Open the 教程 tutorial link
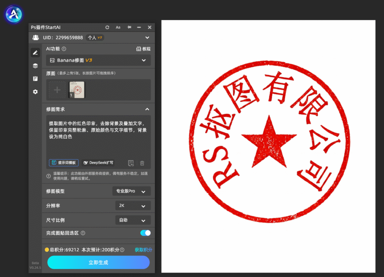 click(143, 49)
